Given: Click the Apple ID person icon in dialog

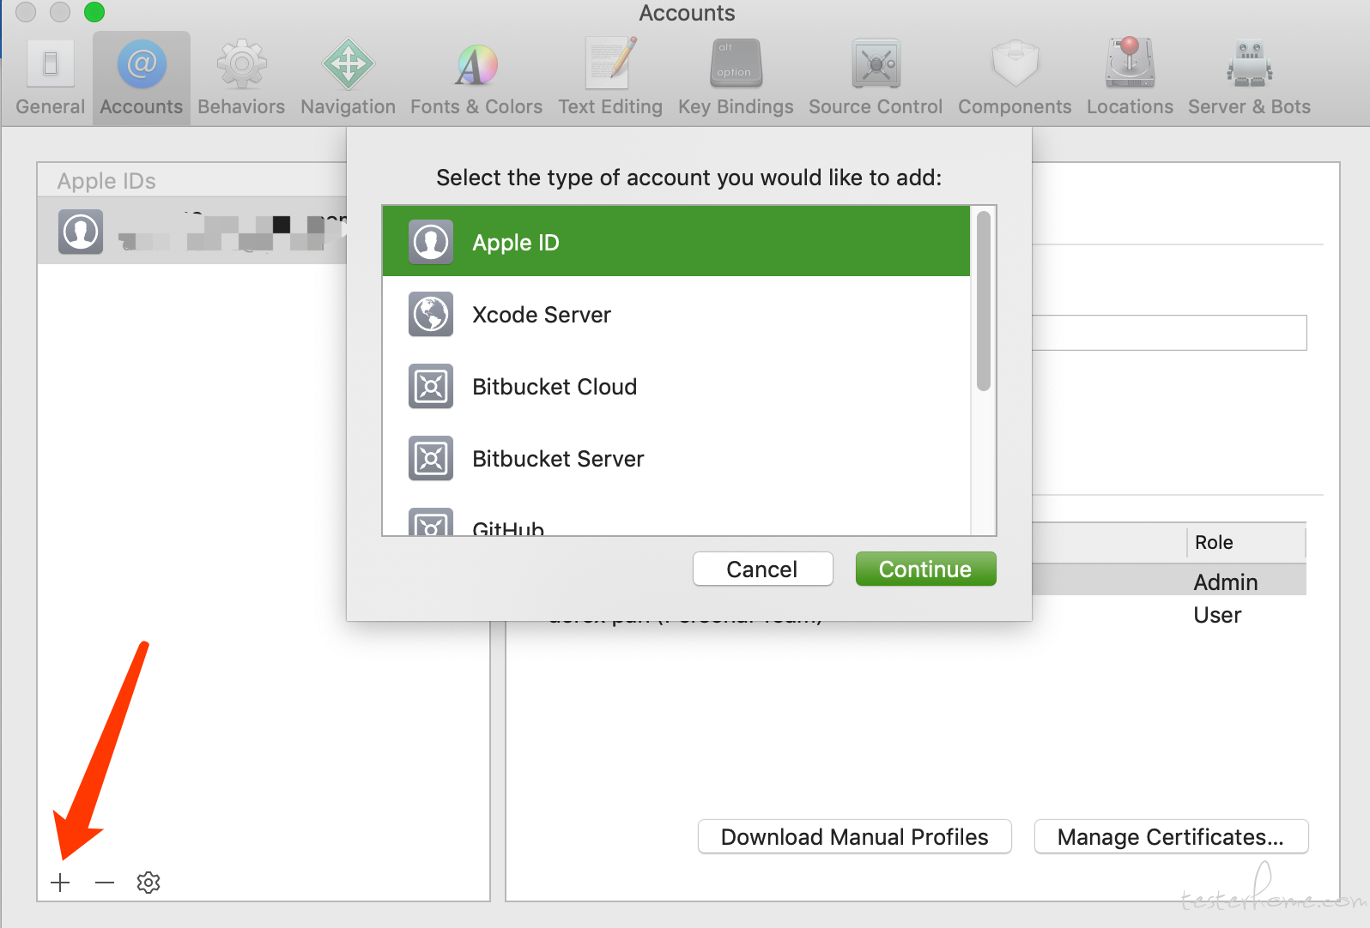Looking at the screenshot, I should coord(431,242).
